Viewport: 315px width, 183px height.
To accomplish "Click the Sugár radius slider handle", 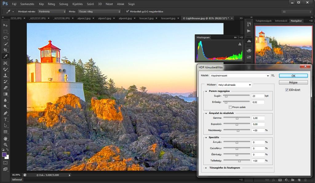I will click(x=226, y=96).
